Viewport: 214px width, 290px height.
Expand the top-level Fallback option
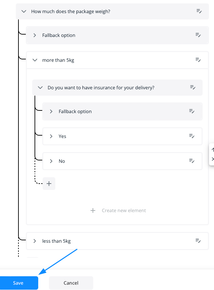pos(35,35)
